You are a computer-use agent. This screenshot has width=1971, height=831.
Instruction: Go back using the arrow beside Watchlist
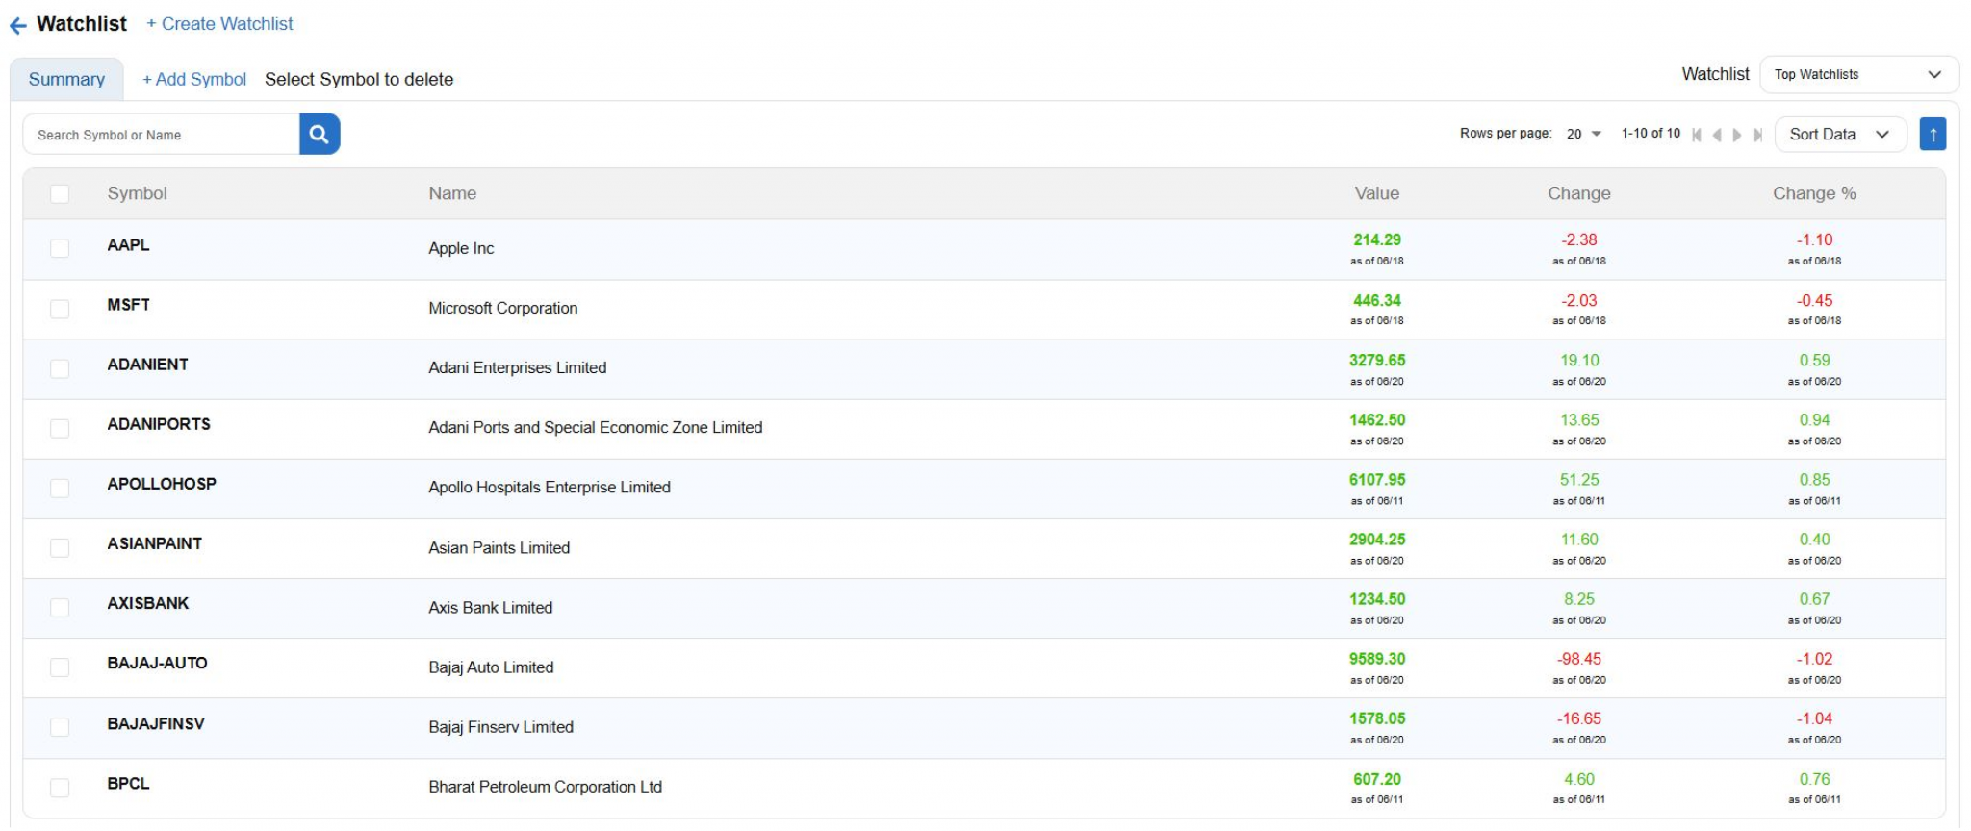pos(18,26)
